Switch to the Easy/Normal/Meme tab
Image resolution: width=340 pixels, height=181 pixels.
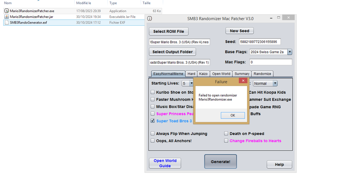(x=168, y=74)
